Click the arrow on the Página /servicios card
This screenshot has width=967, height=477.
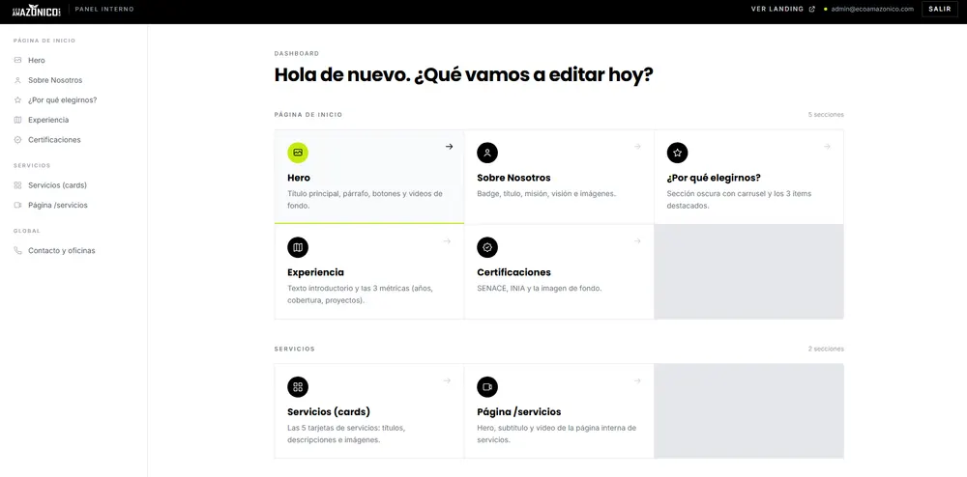click(x=637, y=381)
